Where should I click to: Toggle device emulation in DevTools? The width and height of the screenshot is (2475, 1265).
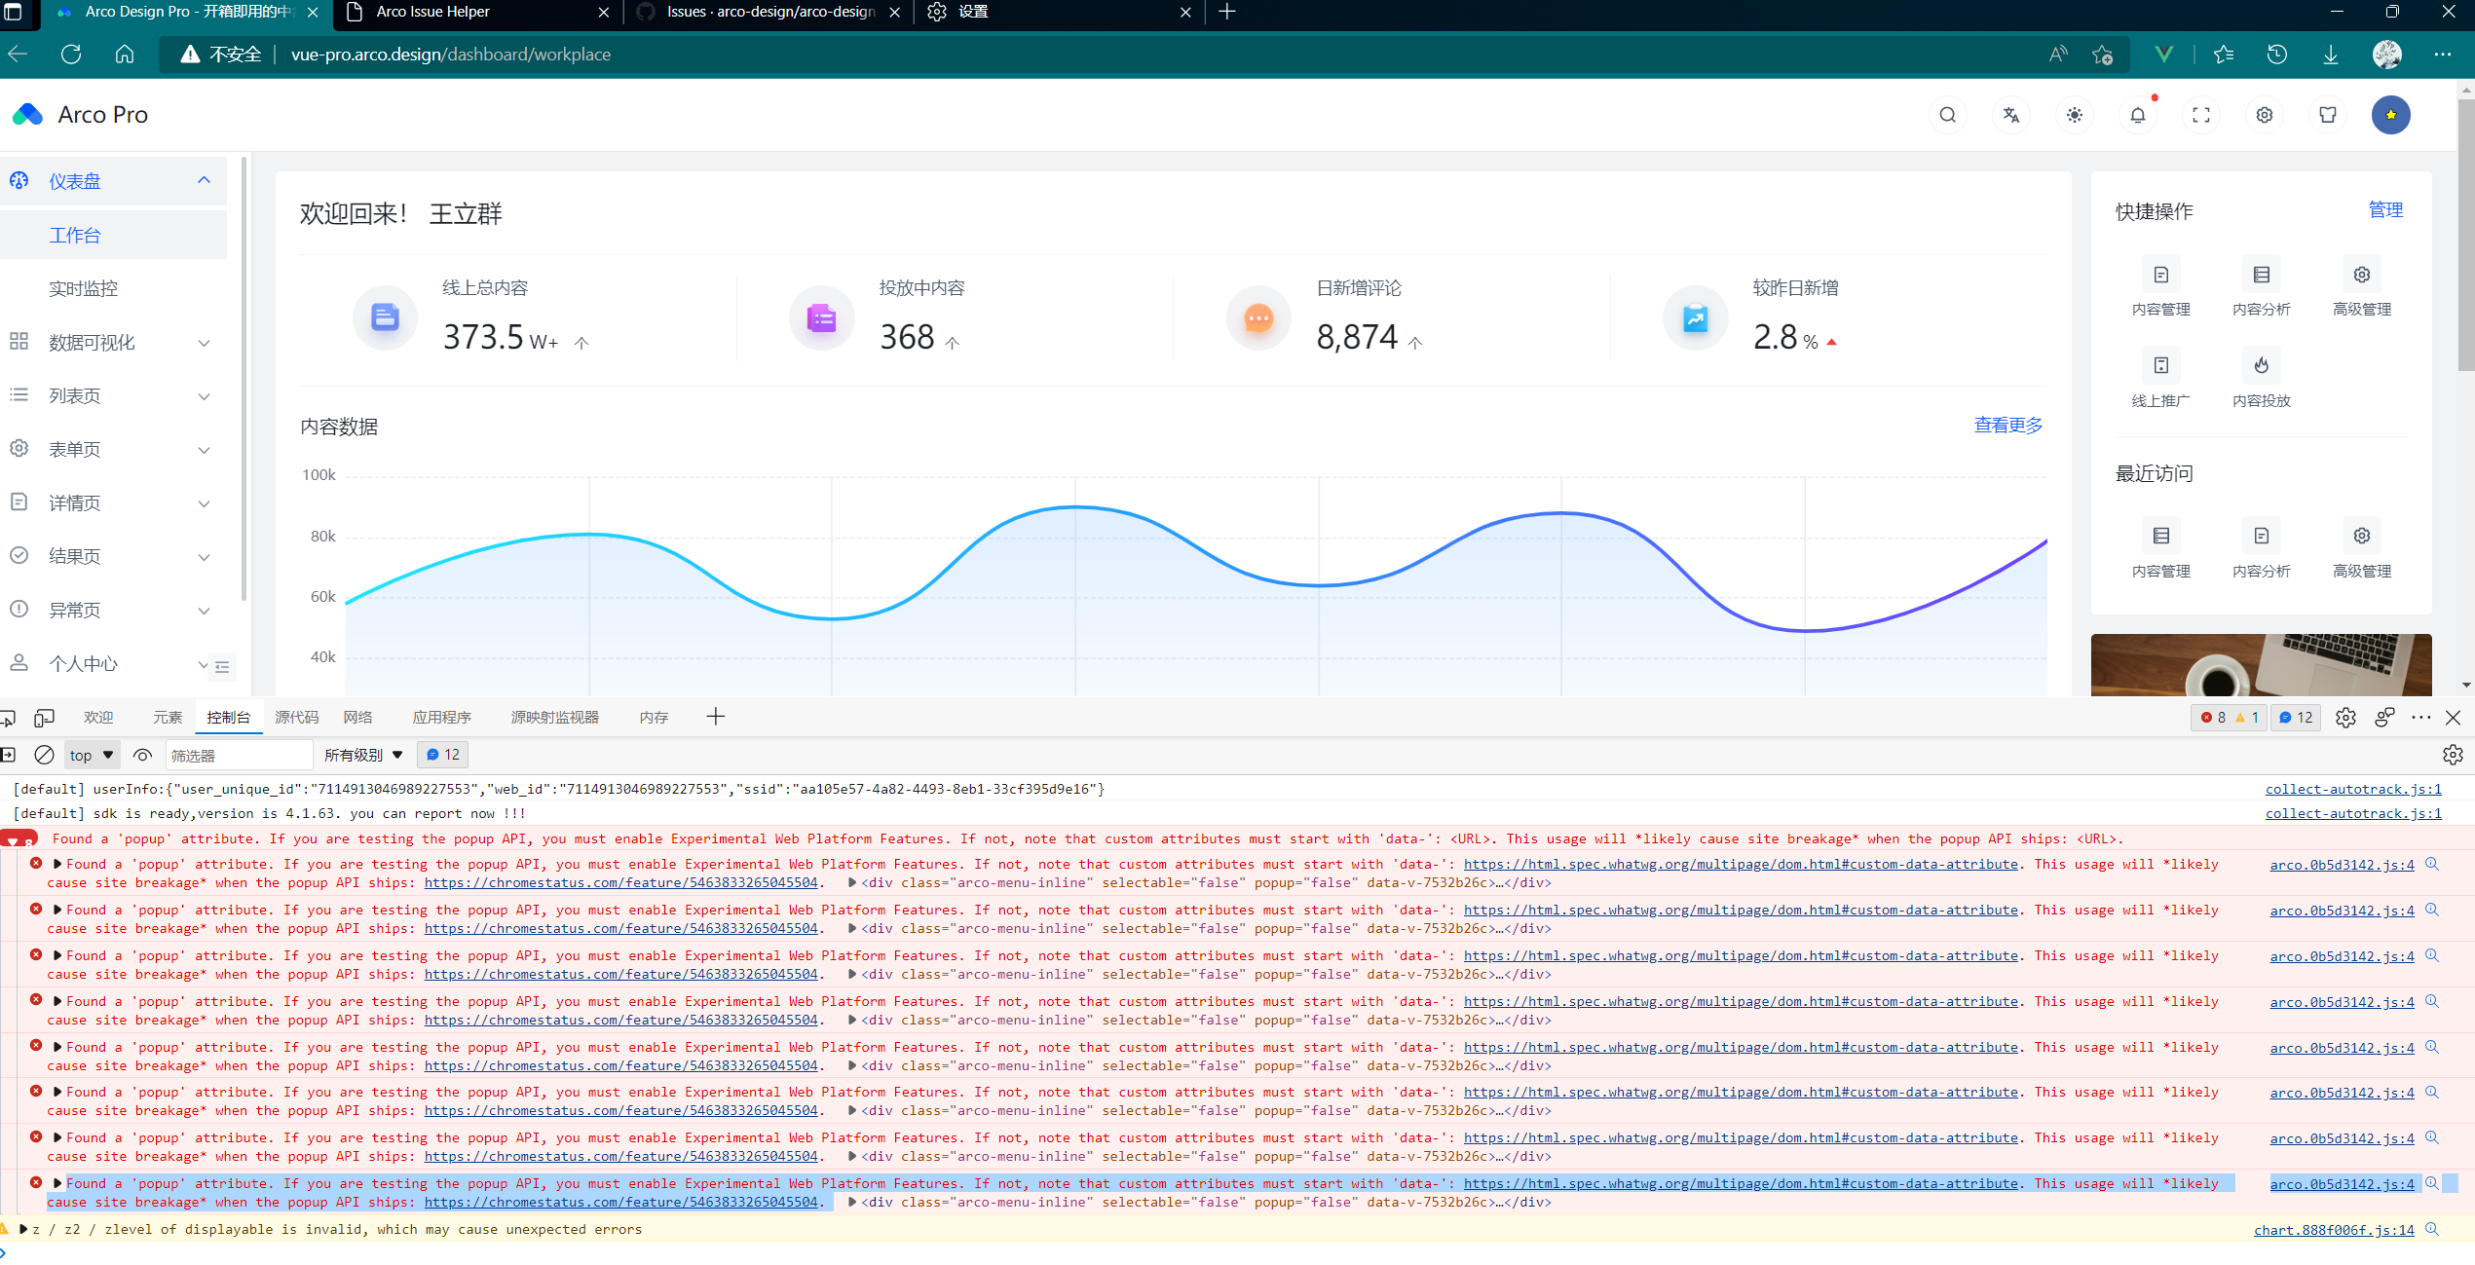[x=44, y=718]
